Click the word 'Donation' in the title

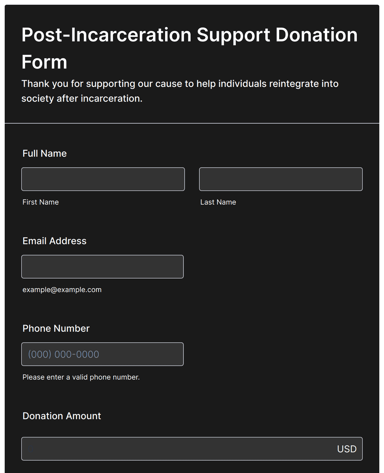[x=316, y=35]
